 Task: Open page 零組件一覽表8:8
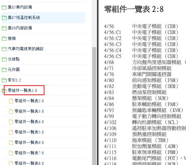(29, 163)
